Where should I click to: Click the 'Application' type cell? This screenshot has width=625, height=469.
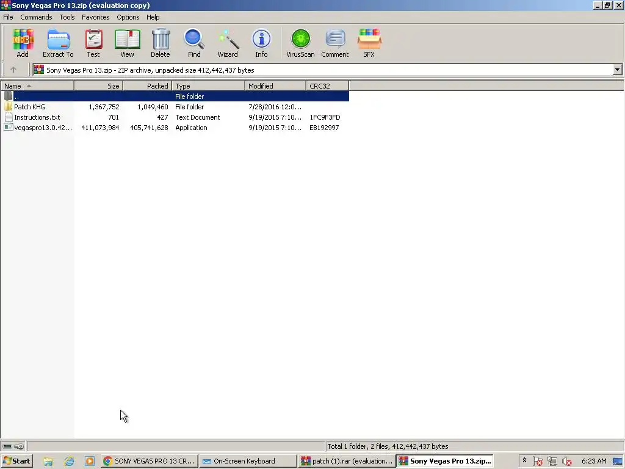191,127
